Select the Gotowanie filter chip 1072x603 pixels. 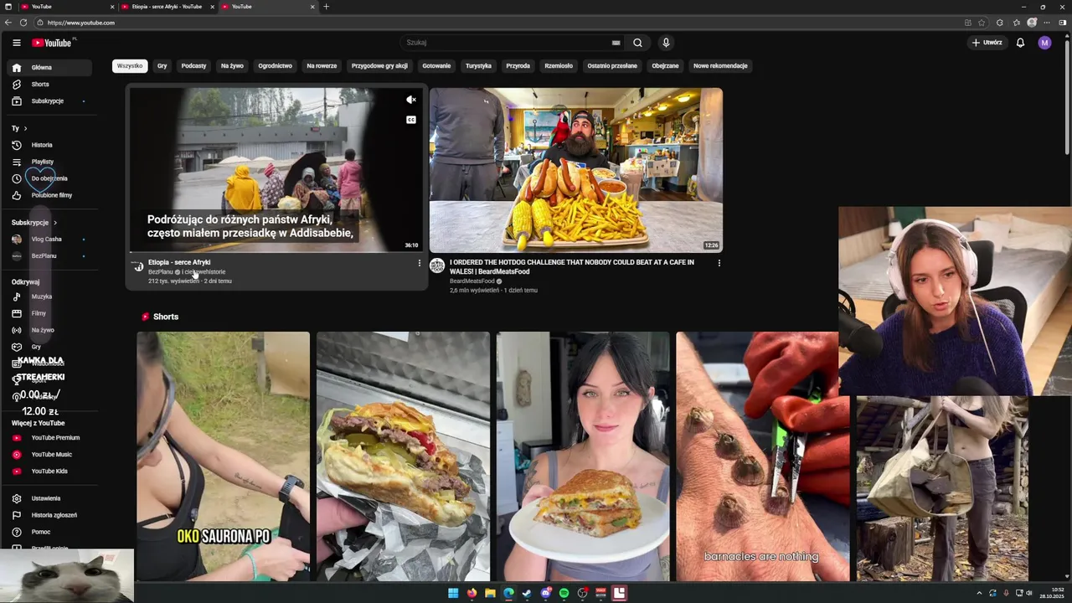point(436,66)
